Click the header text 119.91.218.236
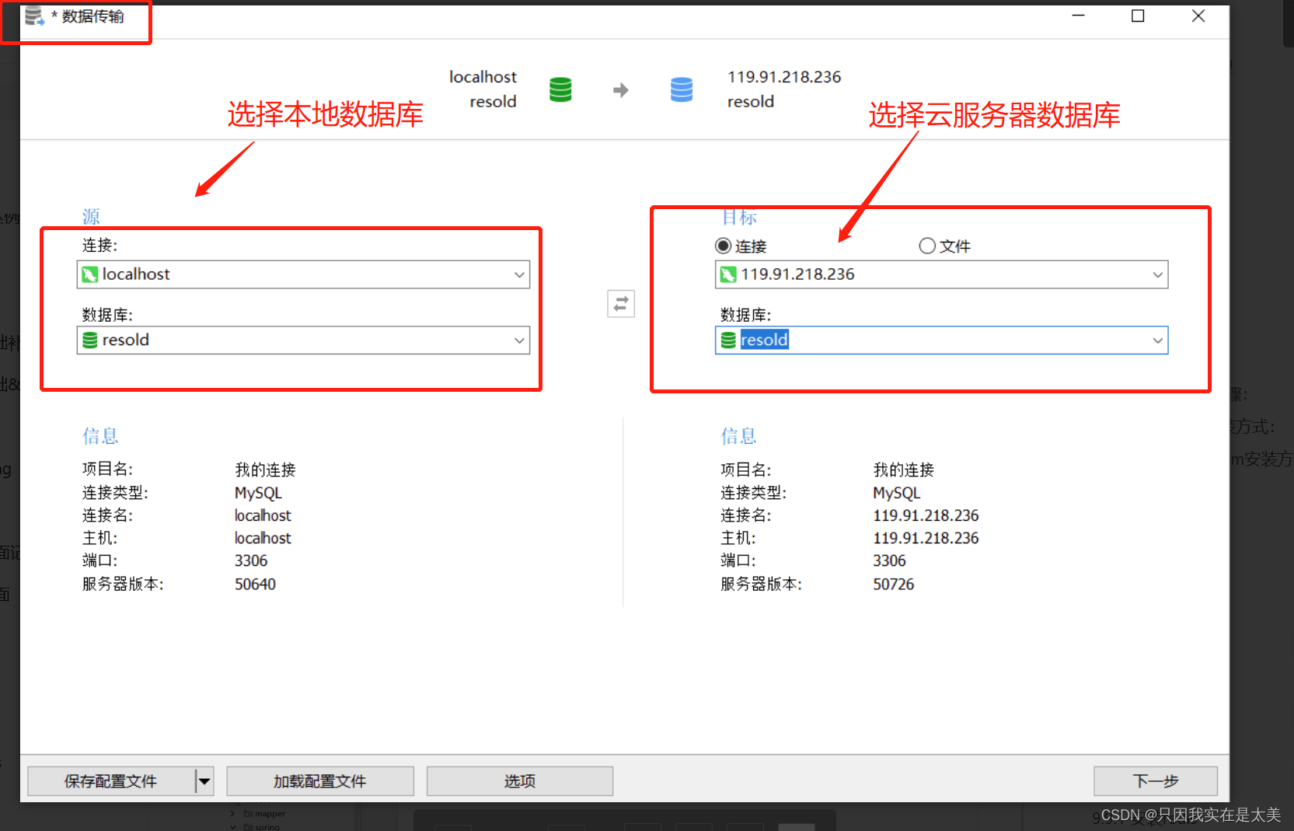The image size is (1294, 831). click(x=784, y=77)
